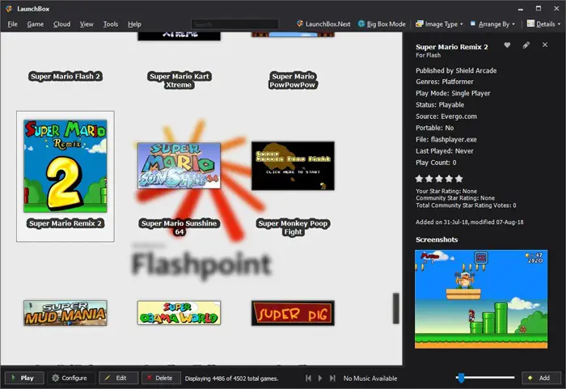This screenshot has height=389, width=566.
Task: Open LaunchBox.Next from the toolbar
Action: coord(323,23)
